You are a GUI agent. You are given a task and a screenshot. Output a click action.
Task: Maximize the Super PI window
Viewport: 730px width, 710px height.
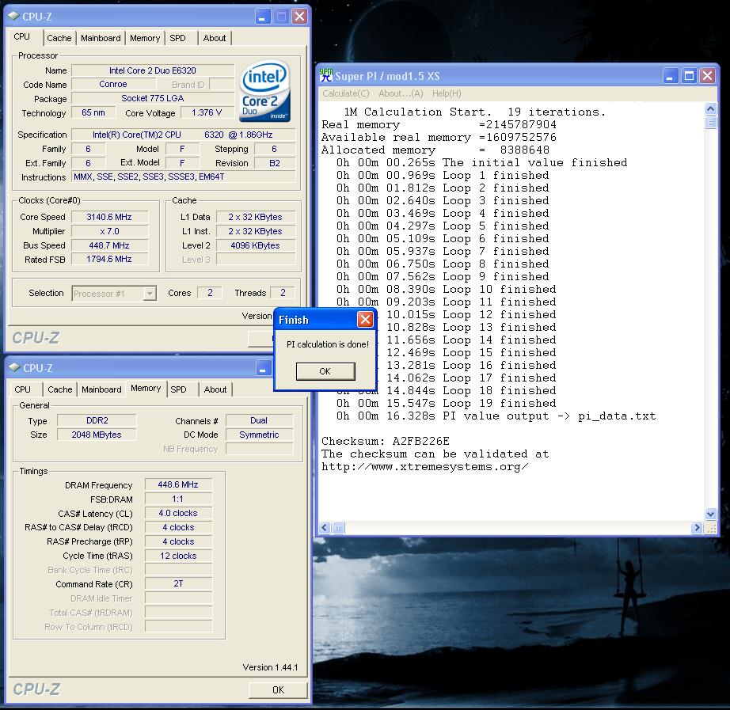pos(689,75)
